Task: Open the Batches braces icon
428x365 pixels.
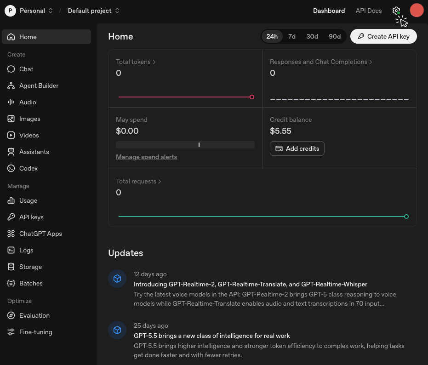Action: (x=11, y=283)
